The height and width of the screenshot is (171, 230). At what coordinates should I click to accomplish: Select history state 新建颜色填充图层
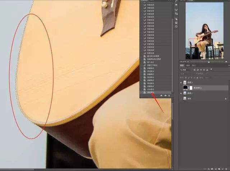(x=154, y=59)
